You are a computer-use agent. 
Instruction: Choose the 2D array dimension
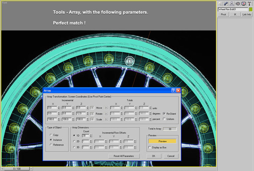coord(74,142)
